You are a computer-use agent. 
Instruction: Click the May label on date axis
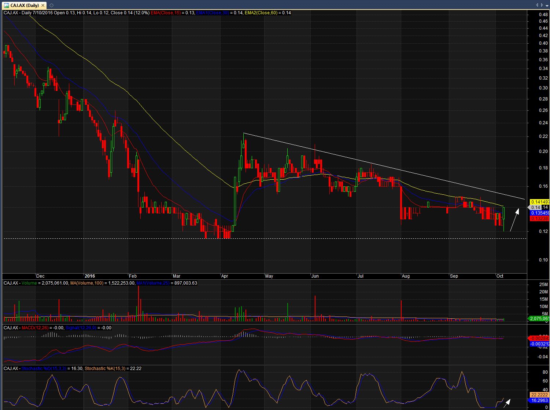point(269,276)
